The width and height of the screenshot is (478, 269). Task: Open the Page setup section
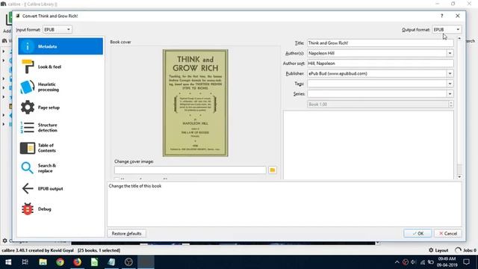tap(60, 108)
